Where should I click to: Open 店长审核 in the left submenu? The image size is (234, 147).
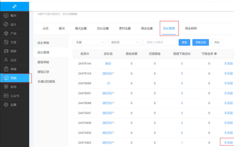coord(43,43)
